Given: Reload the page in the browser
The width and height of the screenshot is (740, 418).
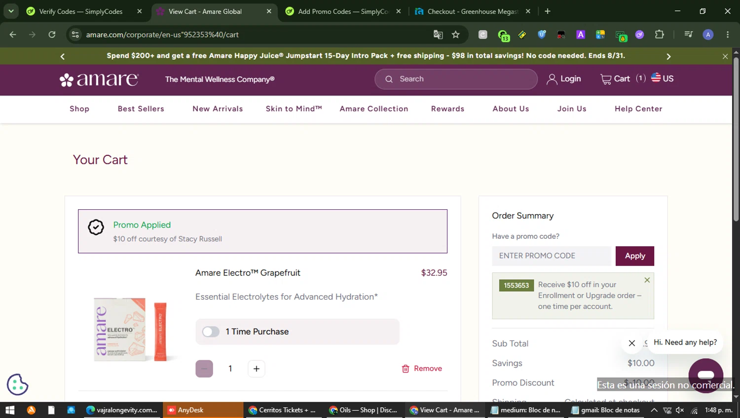Looking at the screenshot, I should [x=52, y=35].
